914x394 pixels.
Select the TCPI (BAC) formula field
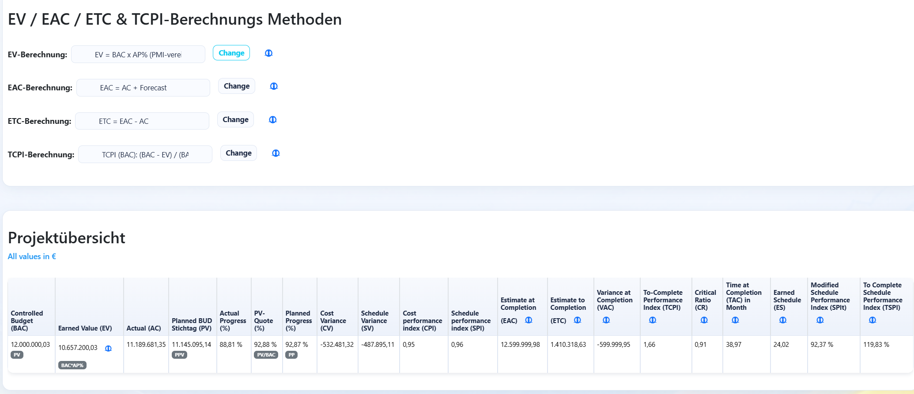(145, 155)
